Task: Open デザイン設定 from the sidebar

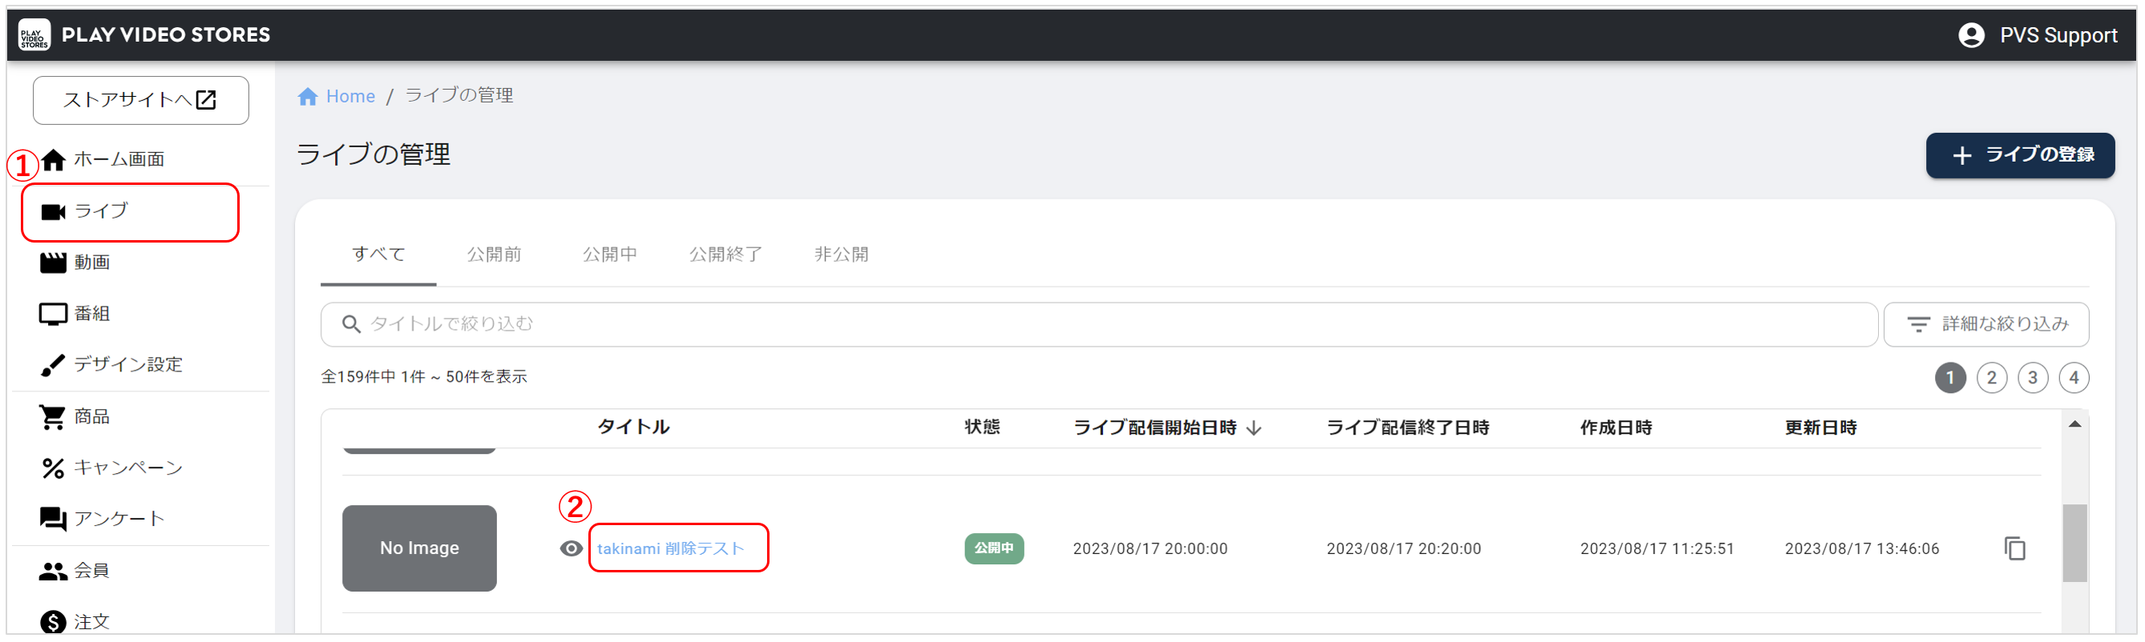Action: [127, 365]
